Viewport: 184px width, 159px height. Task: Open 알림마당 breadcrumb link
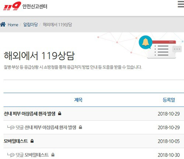pyautogui.click(x=31, y=25)
